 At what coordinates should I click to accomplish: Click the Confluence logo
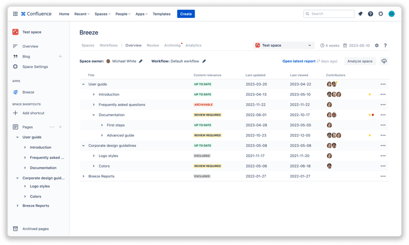point(36,14)
